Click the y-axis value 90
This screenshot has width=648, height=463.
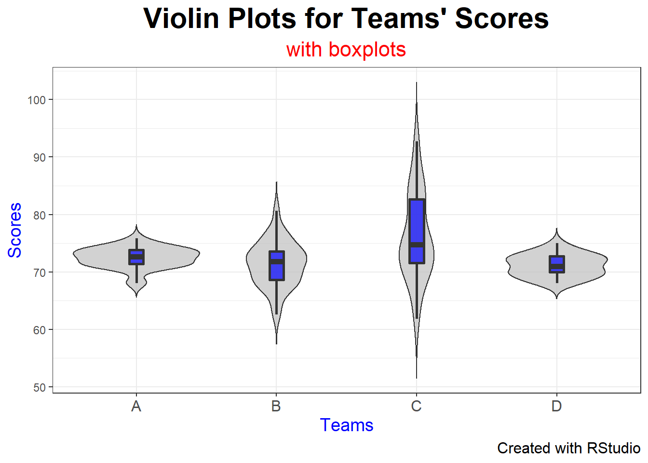(40, 158)
